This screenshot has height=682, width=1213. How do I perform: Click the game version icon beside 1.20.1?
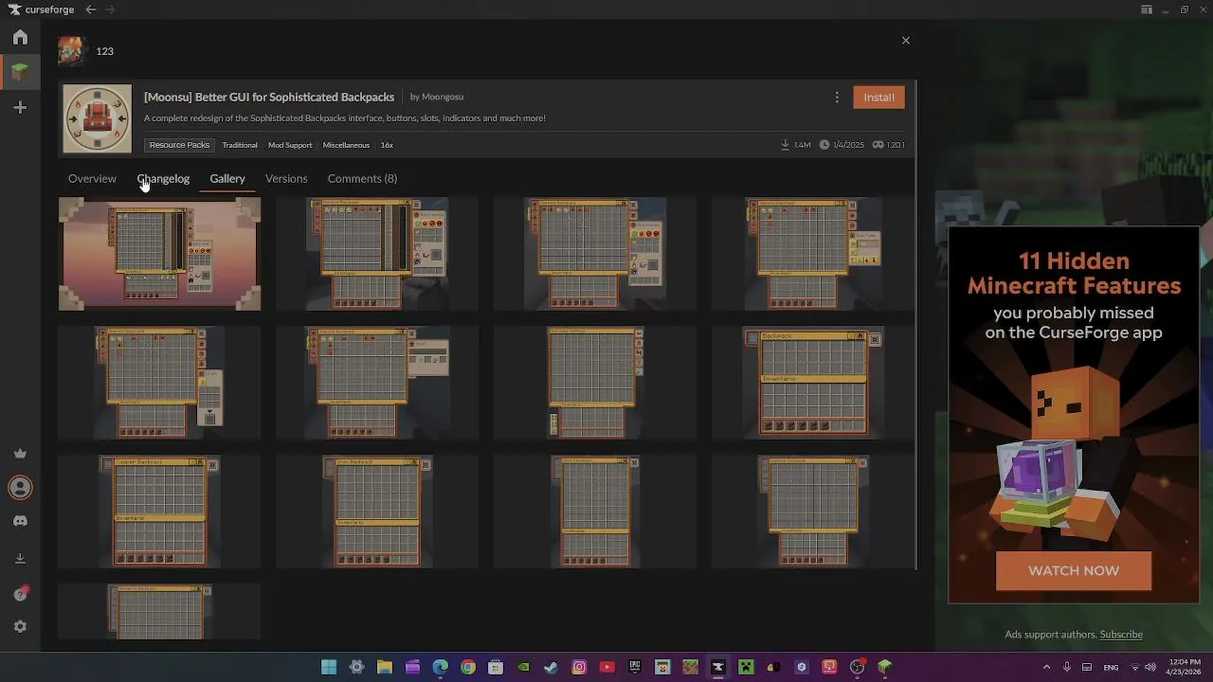[878, 145]
